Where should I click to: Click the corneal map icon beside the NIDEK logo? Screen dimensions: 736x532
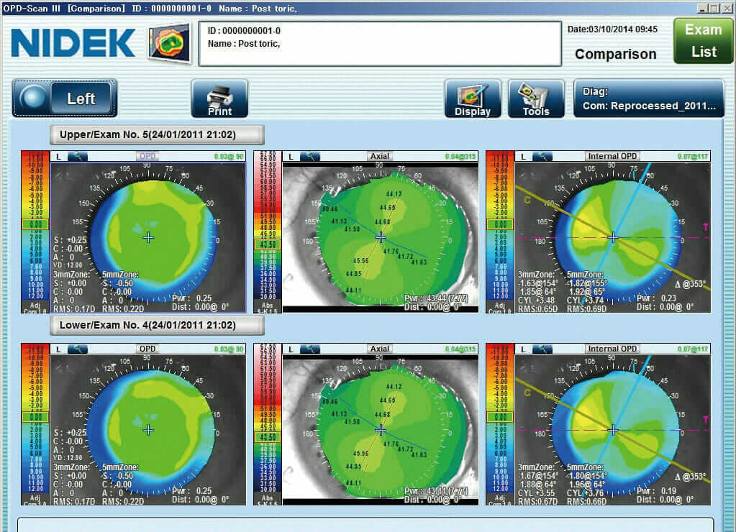click(169, 42)
